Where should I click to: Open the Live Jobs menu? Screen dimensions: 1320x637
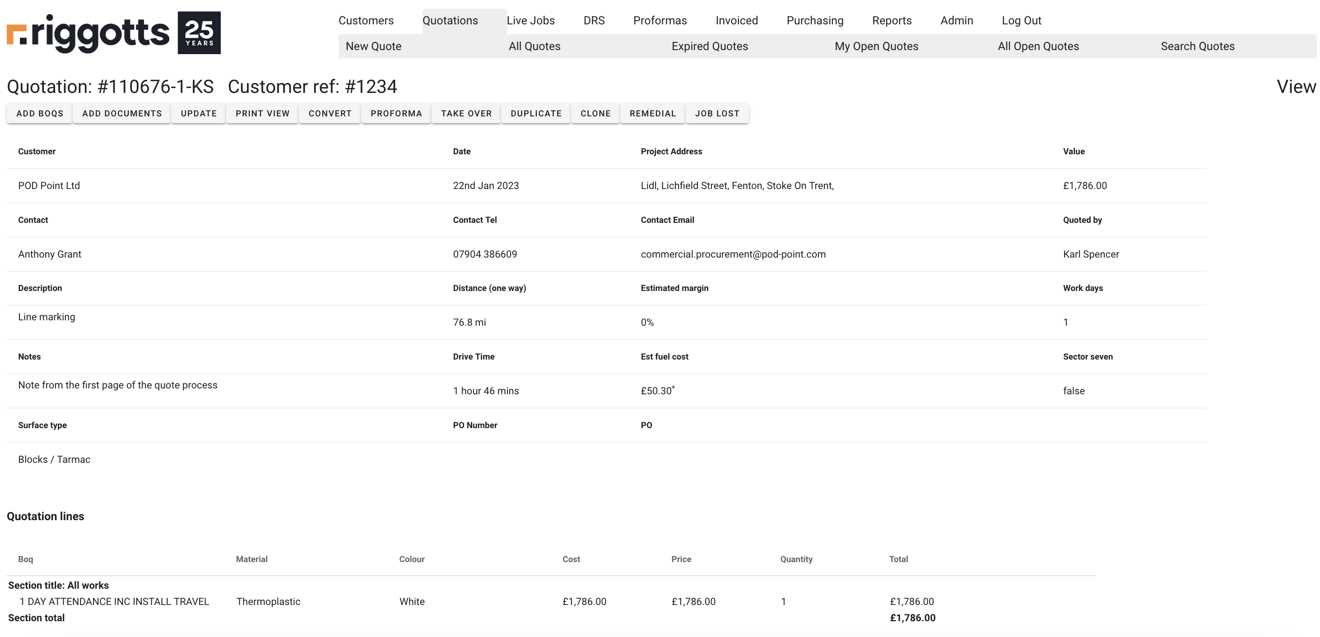(x=530, y=20)
